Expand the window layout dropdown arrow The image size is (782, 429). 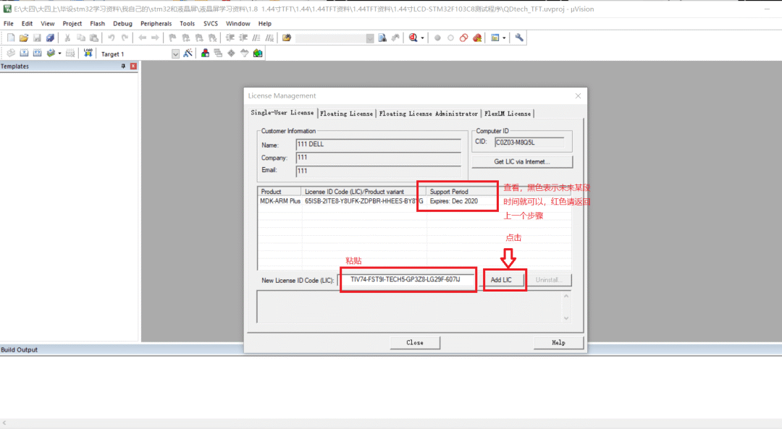tap(504, 38)
